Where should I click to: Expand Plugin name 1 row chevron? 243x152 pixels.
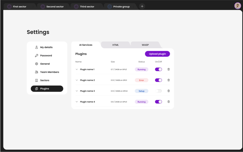pos(77,69)
